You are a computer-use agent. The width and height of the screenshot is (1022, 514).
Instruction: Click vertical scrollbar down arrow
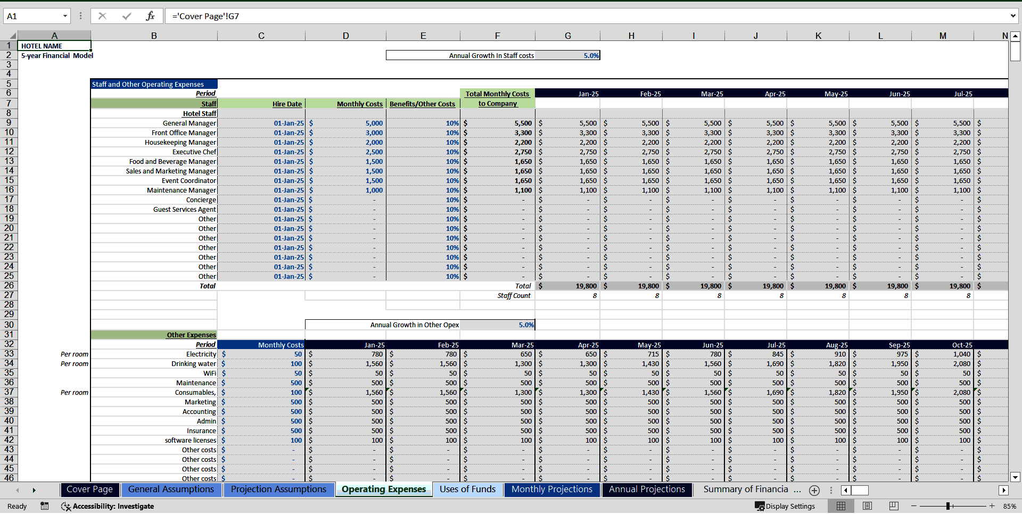(1015, 477)
